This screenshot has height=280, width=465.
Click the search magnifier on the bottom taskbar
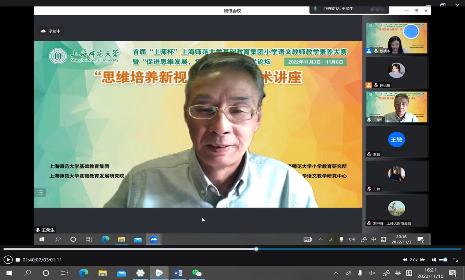[28, 273]
